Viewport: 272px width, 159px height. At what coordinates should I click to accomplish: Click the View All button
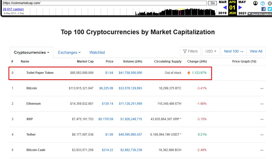pyautogui.click(x=256, y=51)
